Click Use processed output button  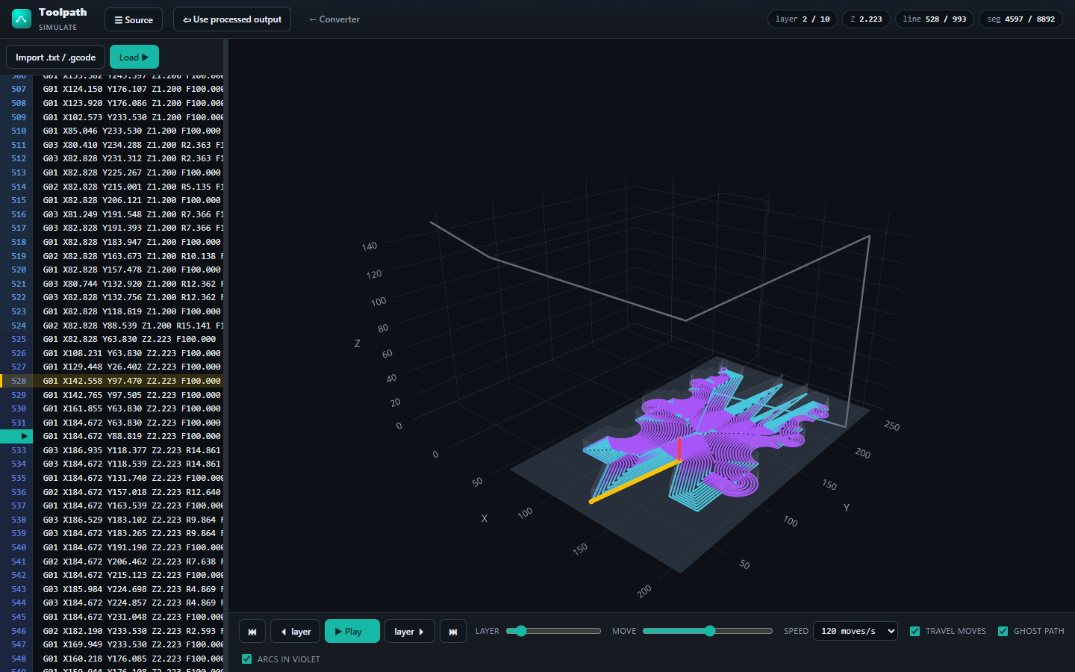[232, 19]
